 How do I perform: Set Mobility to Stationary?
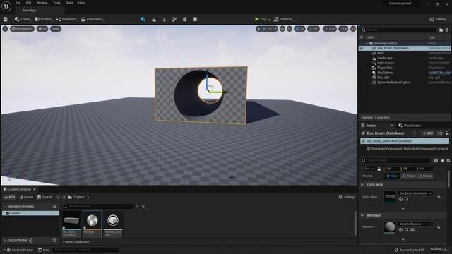[x=409, y=176]
